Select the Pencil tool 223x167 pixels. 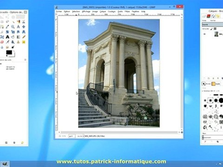coord(24,37)
